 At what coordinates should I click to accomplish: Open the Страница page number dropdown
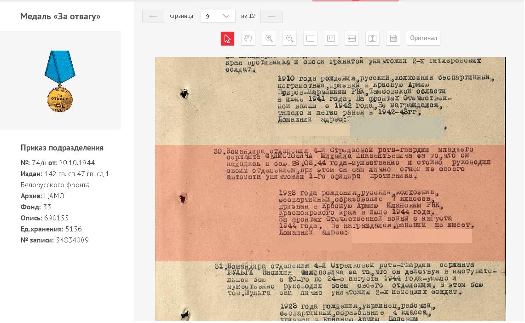tap(218, 16)
